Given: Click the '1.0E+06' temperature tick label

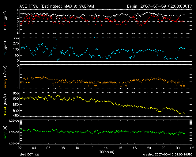Looking at the screenshot, I should click(13, 121).
